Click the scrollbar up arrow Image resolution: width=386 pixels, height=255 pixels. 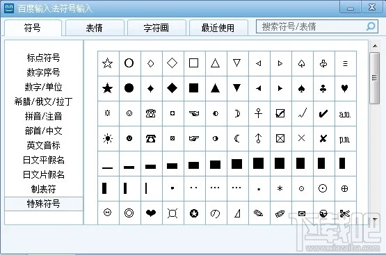375,46
